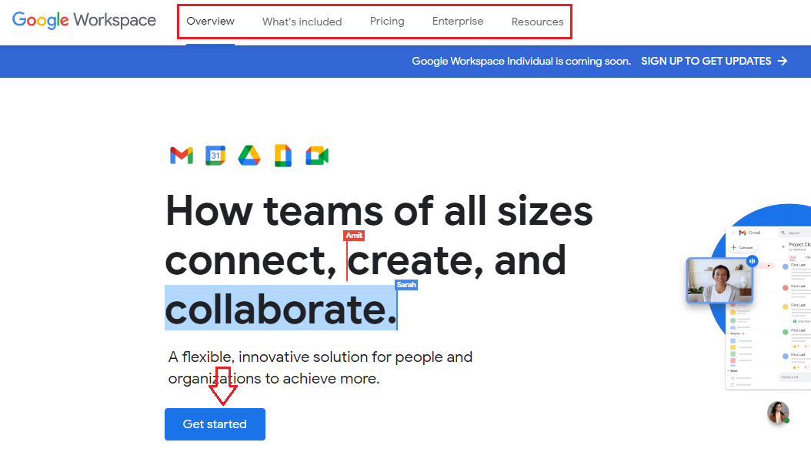
Task: Click the Gmail icon above the headline
Action: coord(181,156)
